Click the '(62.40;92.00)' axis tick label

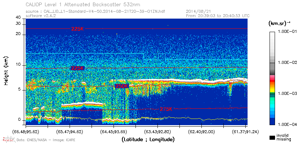click(201, 131)
